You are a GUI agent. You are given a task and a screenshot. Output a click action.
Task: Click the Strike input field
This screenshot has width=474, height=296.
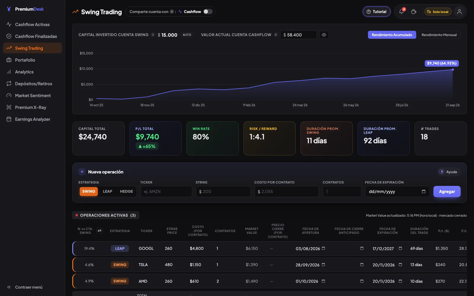point(223,192)
